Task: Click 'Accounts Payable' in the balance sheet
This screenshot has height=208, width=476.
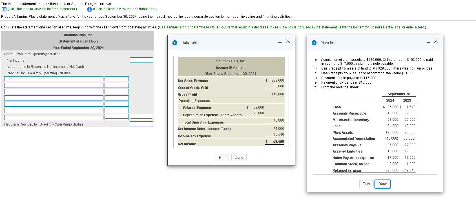Action: click(347, 145)
